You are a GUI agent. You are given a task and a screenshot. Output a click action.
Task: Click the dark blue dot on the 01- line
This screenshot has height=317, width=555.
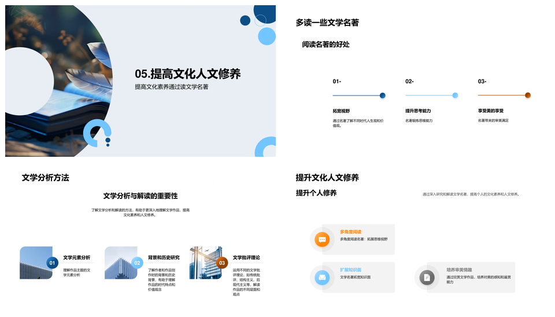(x=382, y=95)
